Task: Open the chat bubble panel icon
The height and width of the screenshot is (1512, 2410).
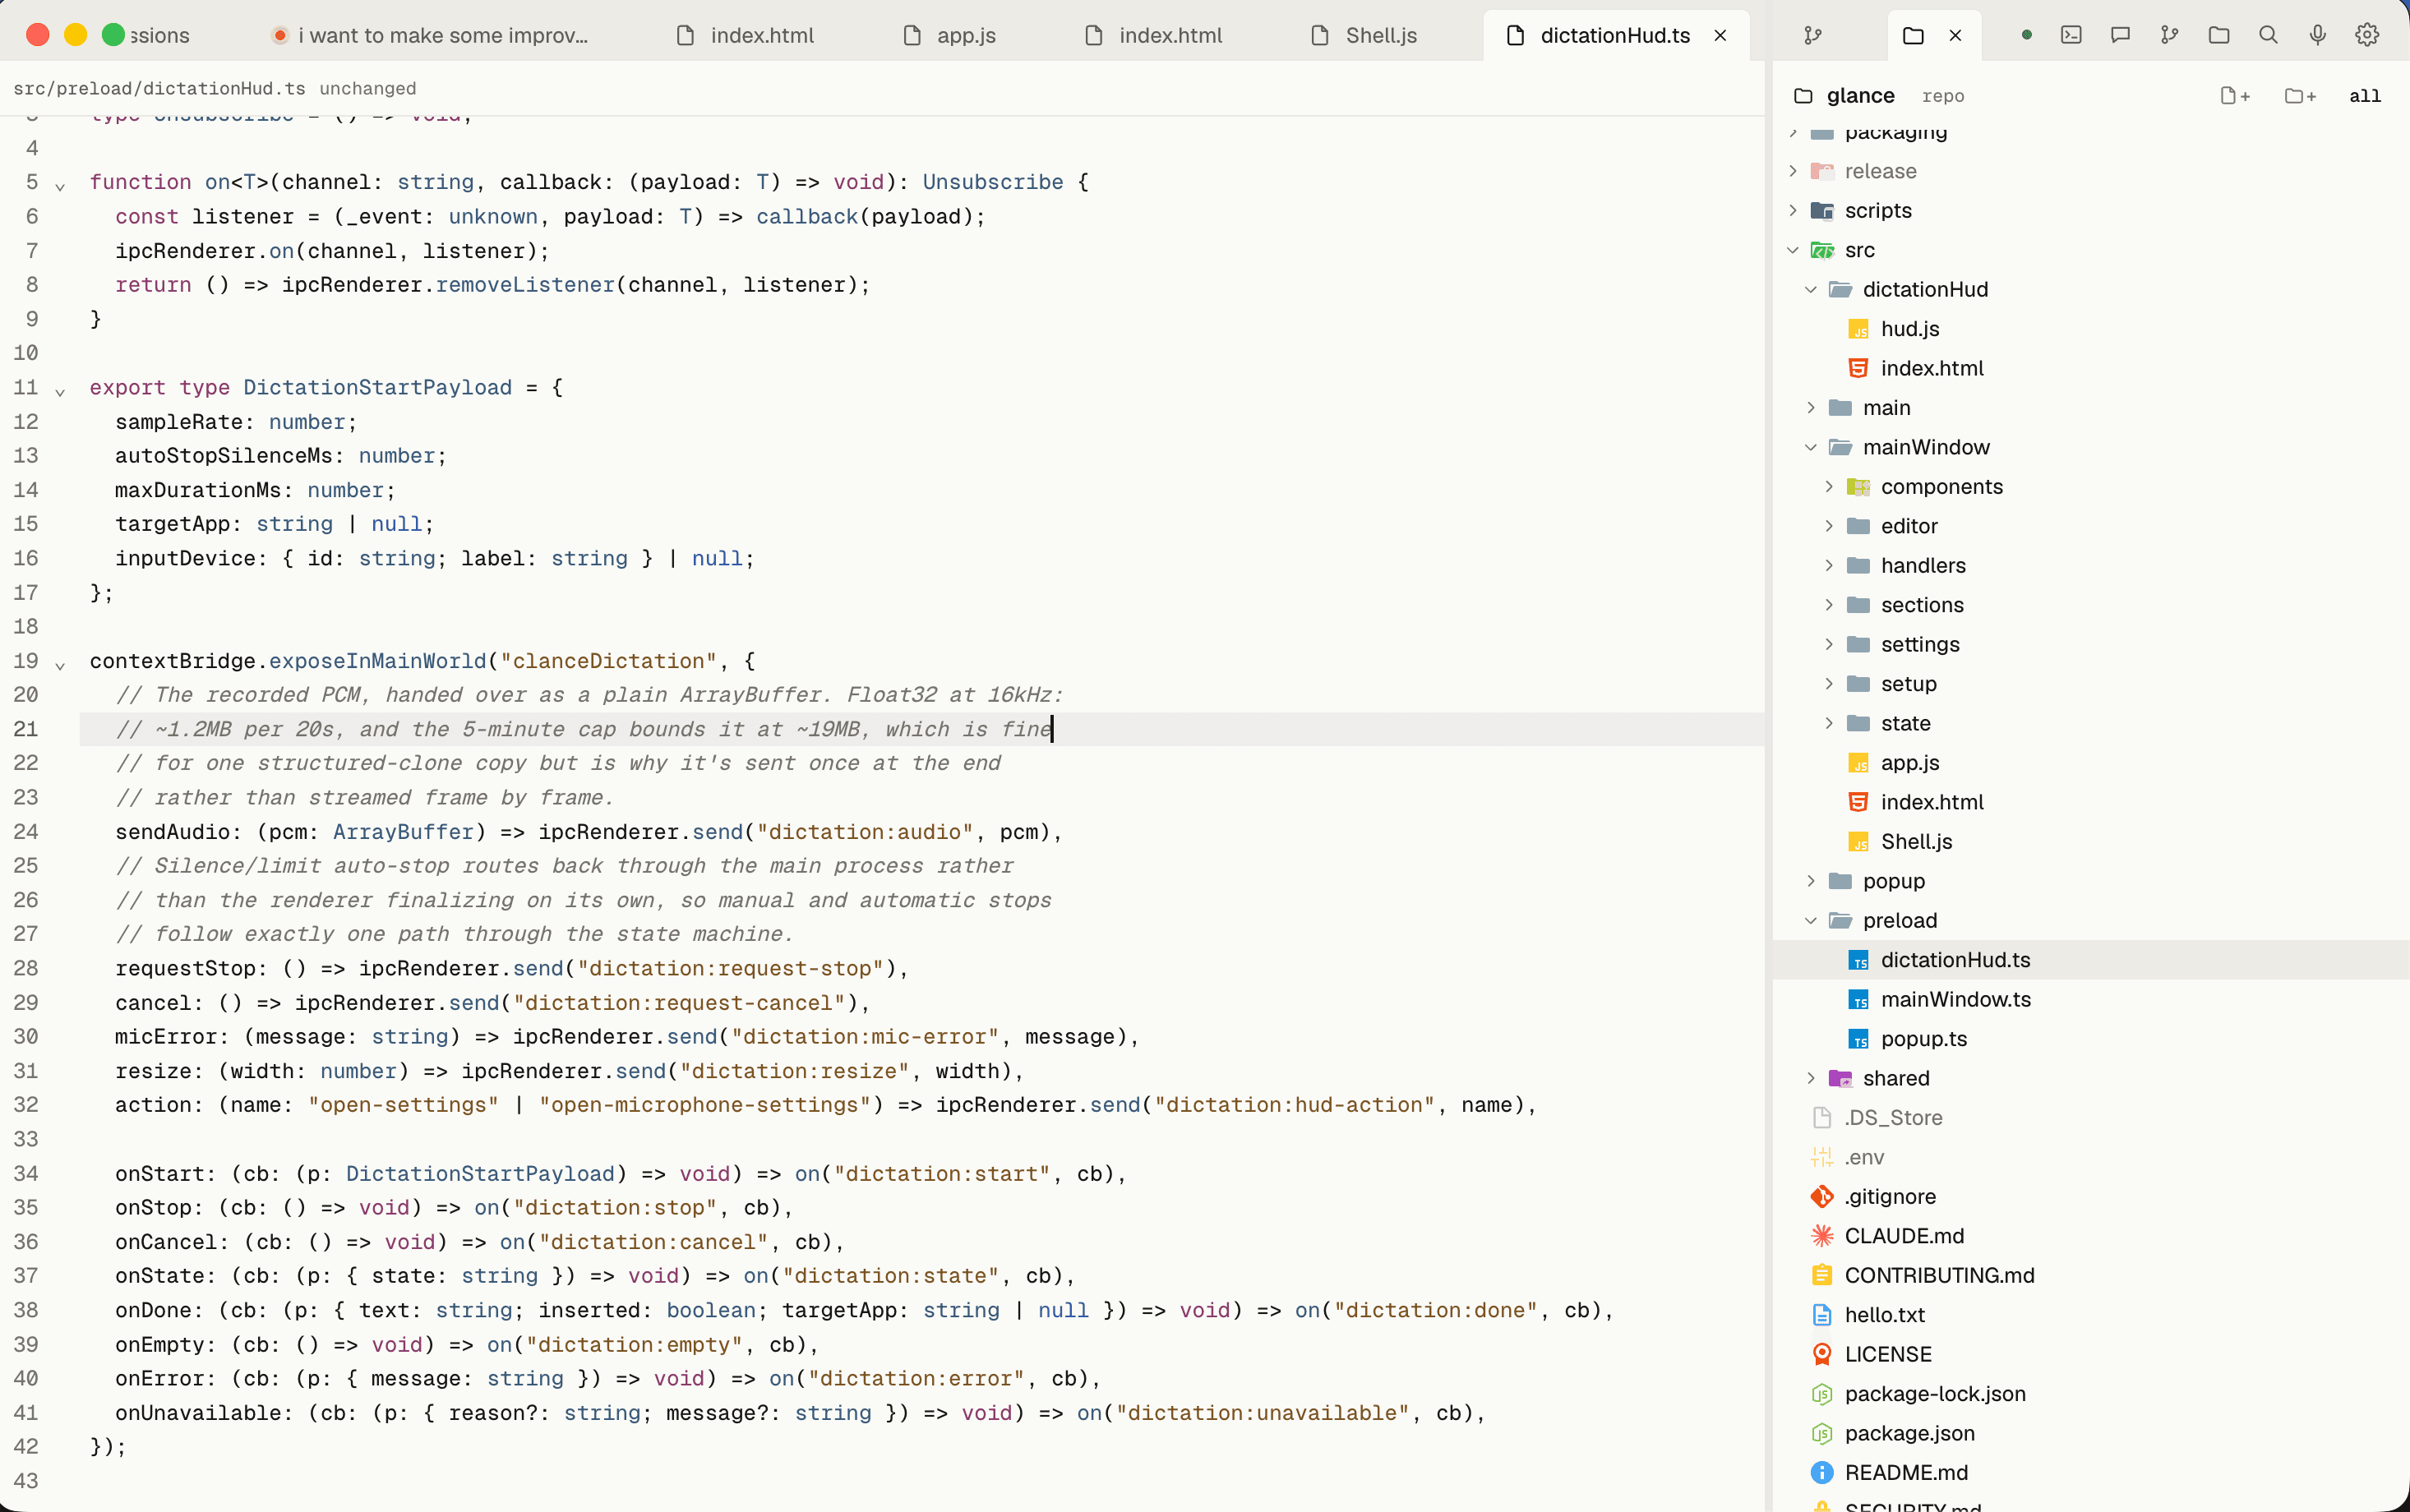Action: (2120, 35)
